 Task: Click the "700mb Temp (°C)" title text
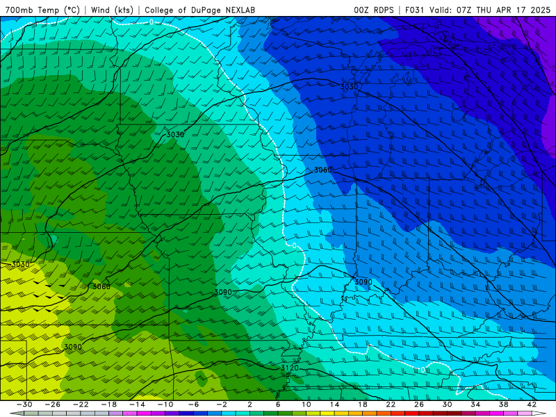42,10
